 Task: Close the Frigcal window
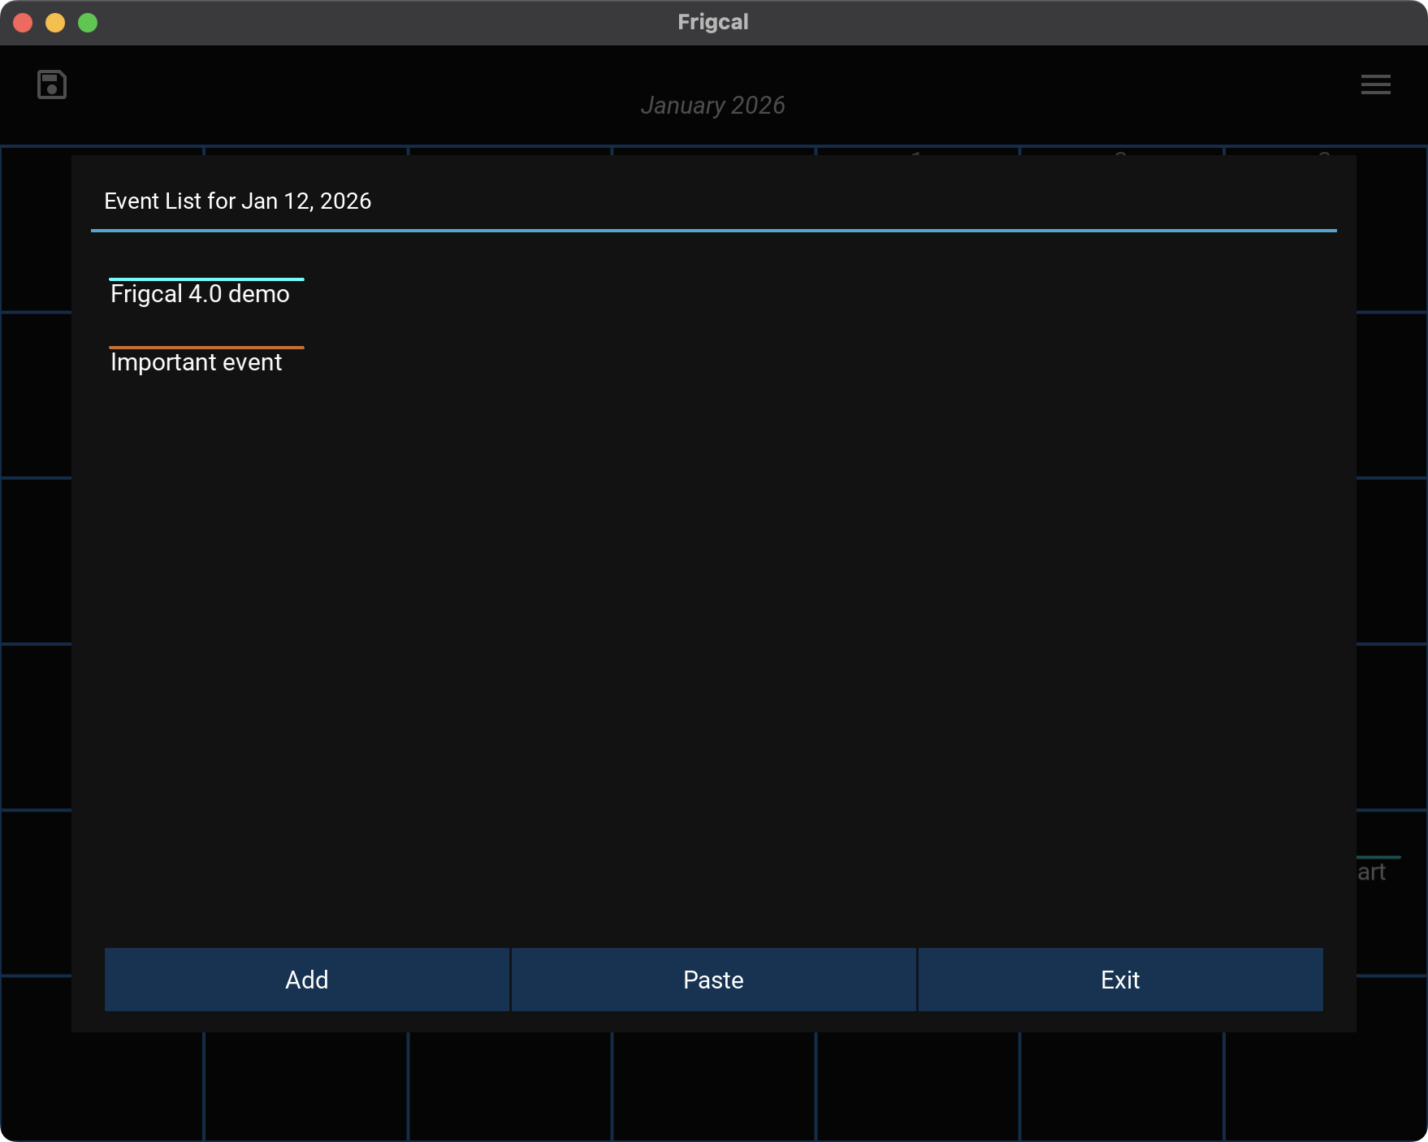coord(23,23)
